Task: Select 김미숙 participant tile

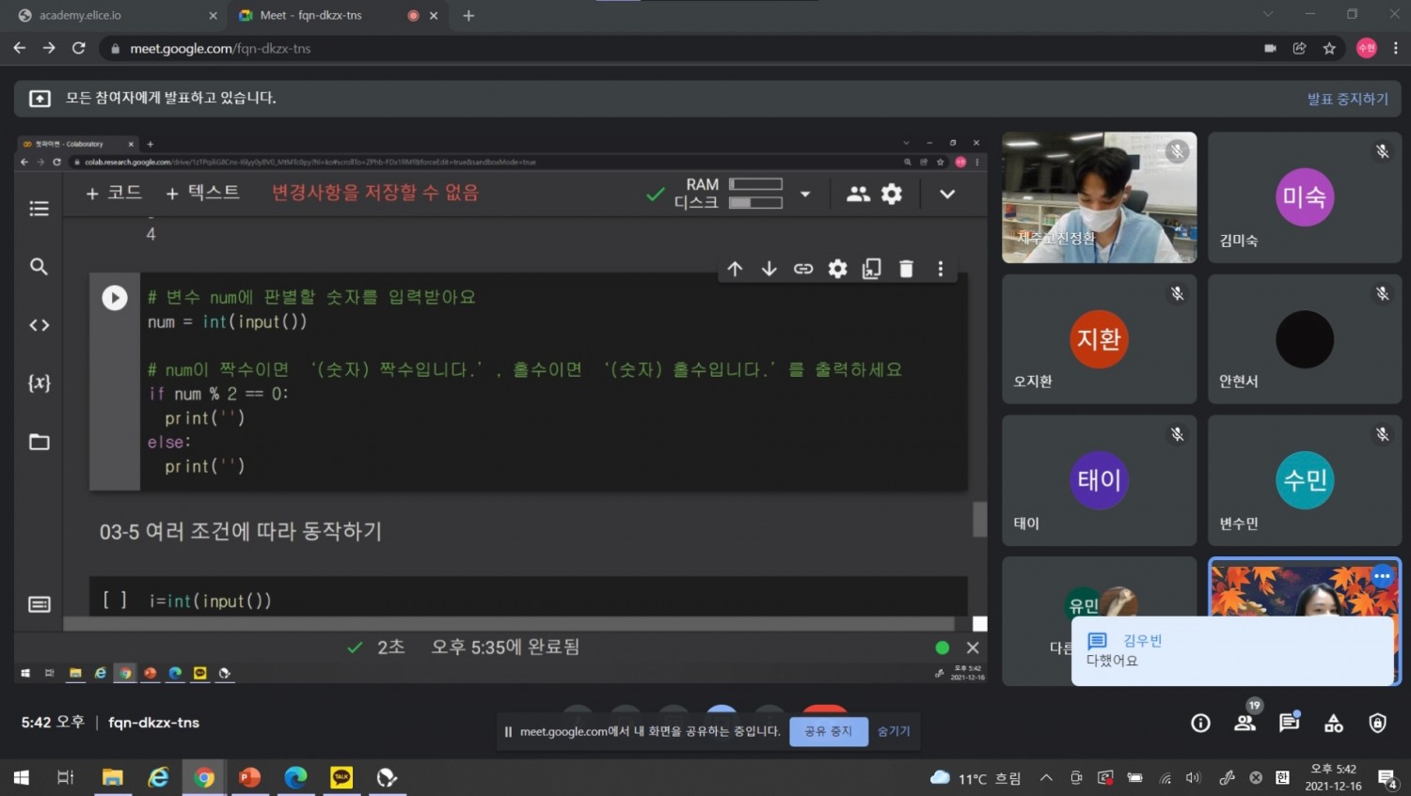Action: [x=1305, y=197]
